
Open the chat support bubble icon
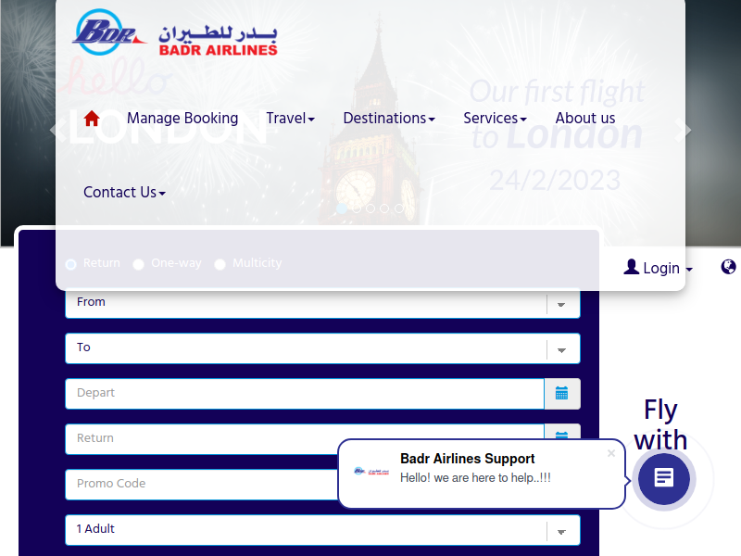664,478
